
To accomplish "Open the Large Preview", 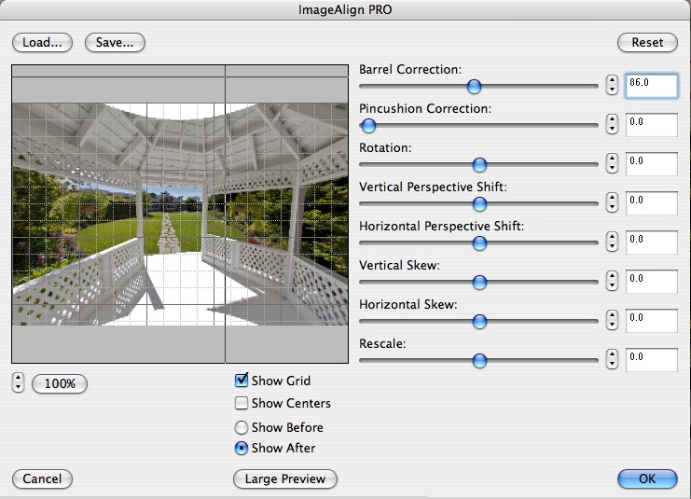I will point(285,479).
